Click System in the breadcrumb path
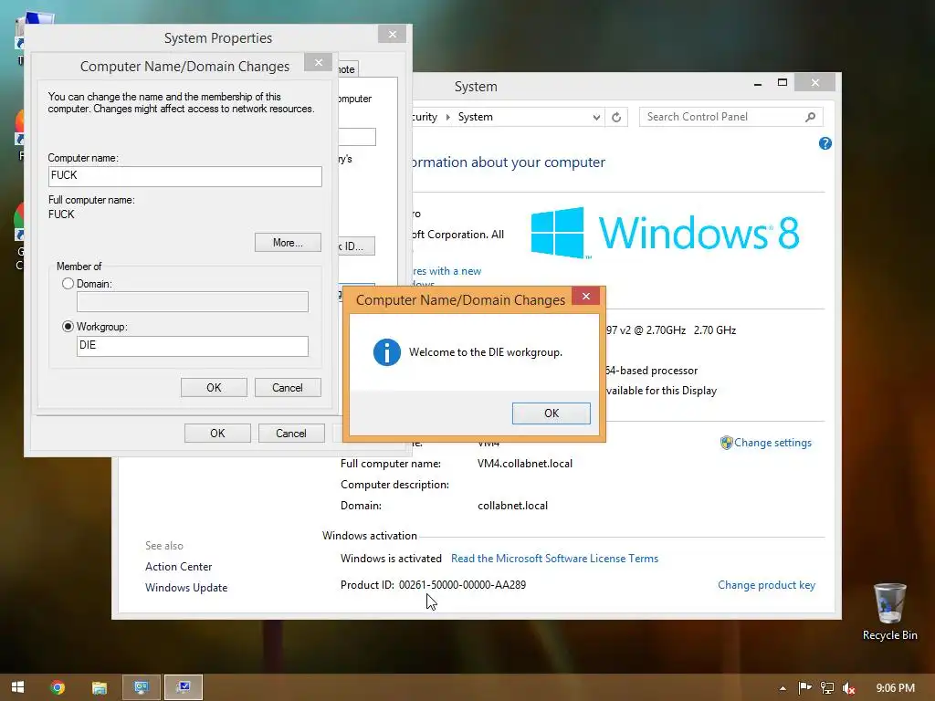This screenshot has height=701, width=935. (475, 117)
